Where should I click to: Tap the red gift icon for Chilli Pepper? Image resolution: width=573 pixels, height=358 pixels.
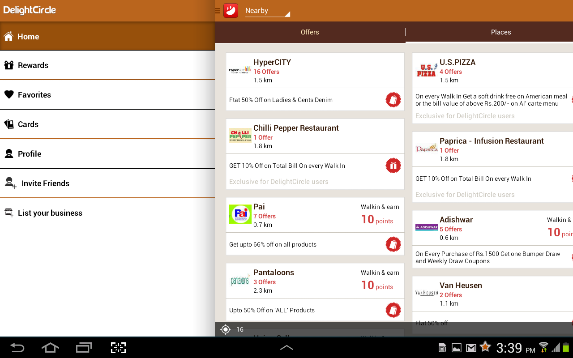pos(393,166)
